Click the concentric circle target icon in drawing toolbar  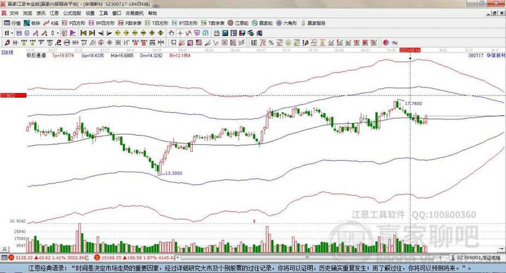(x=101, y=43)
